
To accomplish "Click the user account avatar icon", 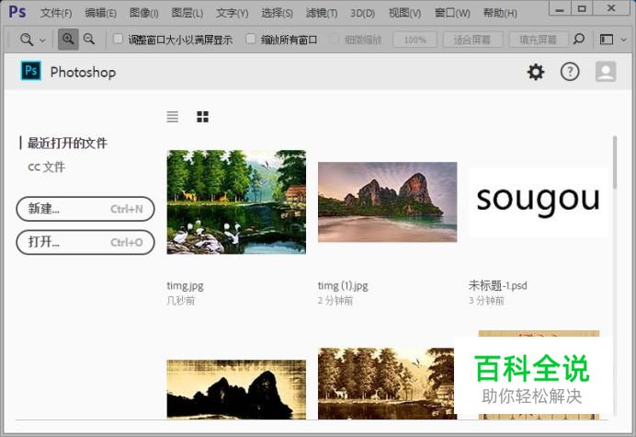I will point(605,72).
